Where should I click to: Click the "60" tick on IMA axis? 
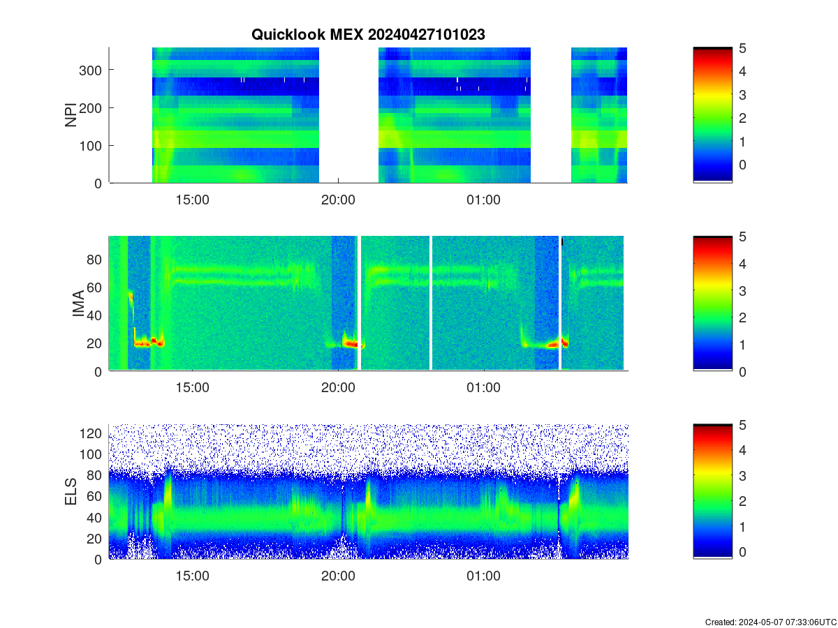(x=96, y=287)
